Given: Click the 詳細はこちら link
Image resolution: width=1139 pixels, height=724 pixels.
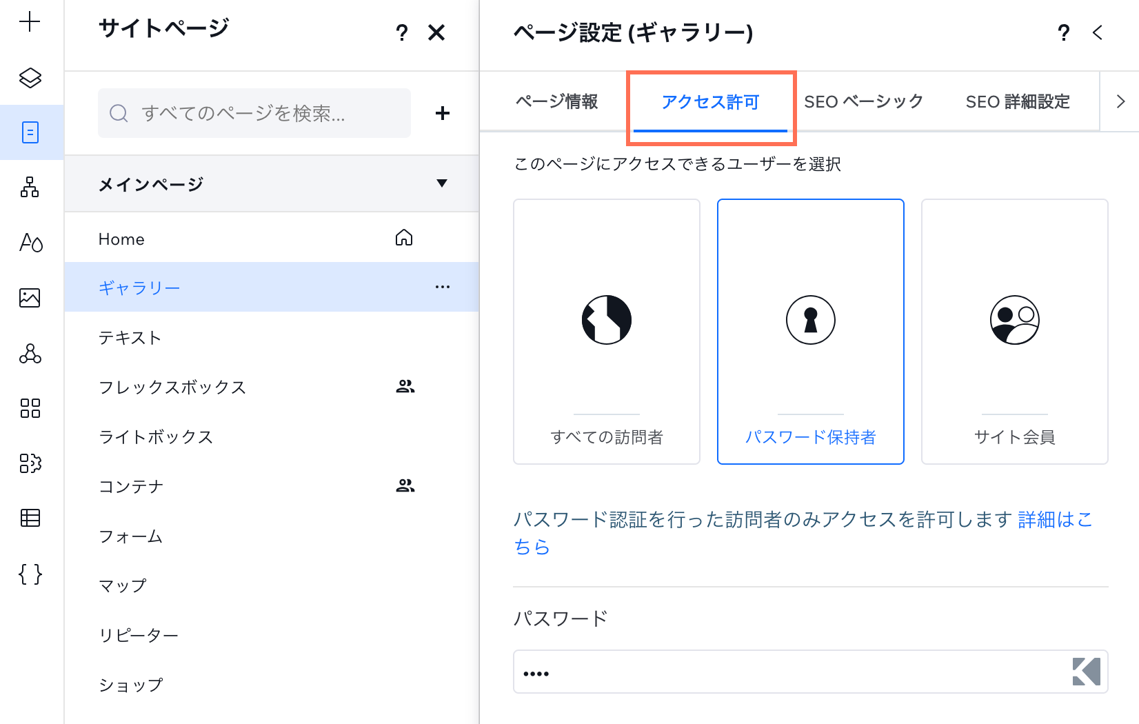Looking at the screenshot, I should tap(1054, 520).
